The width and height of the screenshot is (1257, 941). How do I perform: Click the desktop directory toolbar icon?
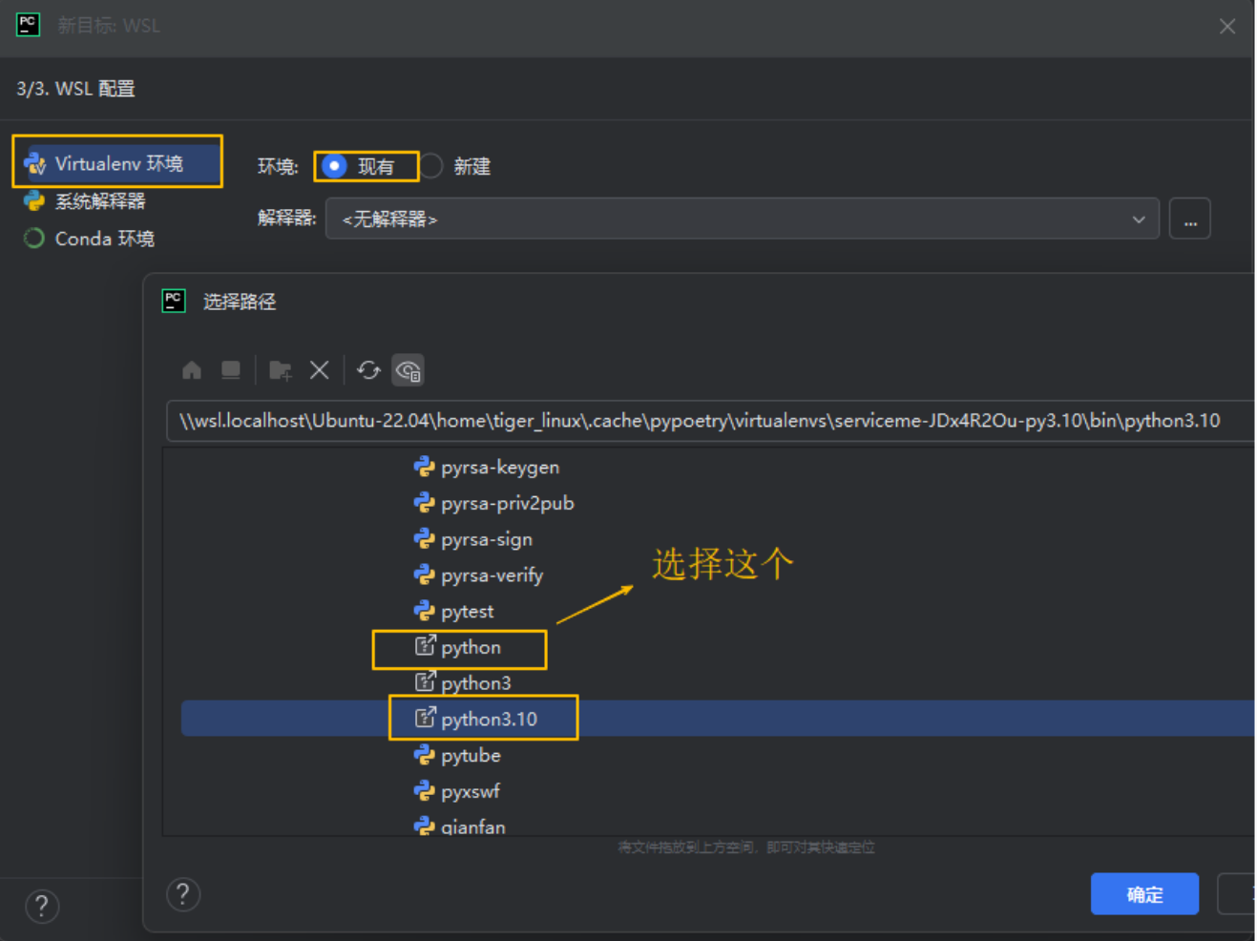(231, 370)
